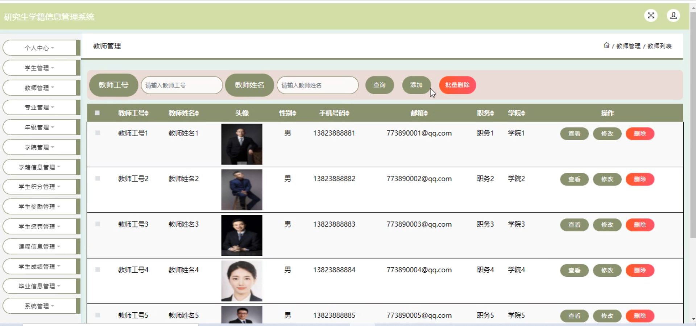Click the 查询 search button
The image size is (696, 326).
pyautogui.click(x=380, y=85)
